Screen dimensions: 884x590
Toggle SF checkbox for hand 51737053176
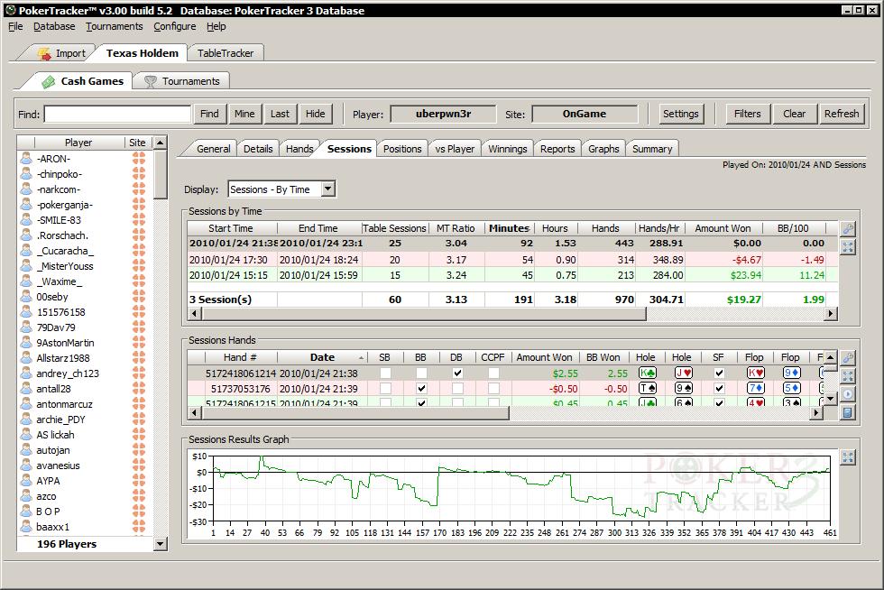[x=719, y=388]
